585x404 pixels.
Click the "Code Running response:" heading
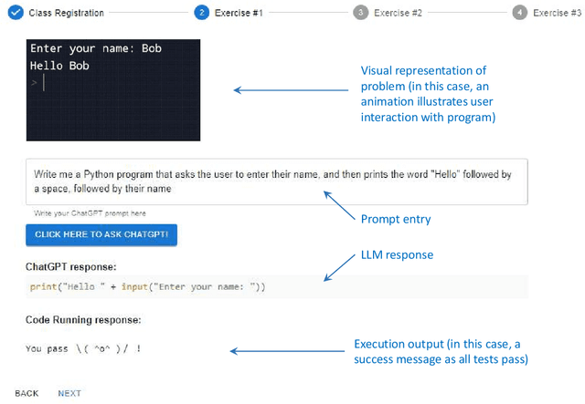[83, 320]
